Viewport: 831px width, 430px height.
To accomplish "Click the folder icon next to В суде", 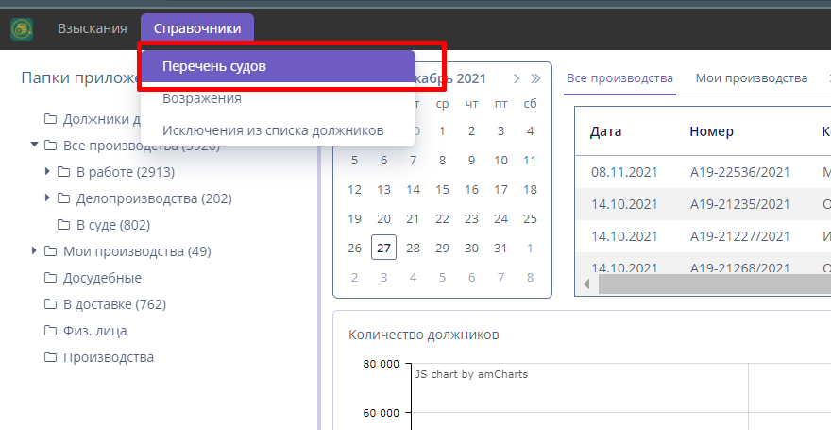I will click(63, 225).
